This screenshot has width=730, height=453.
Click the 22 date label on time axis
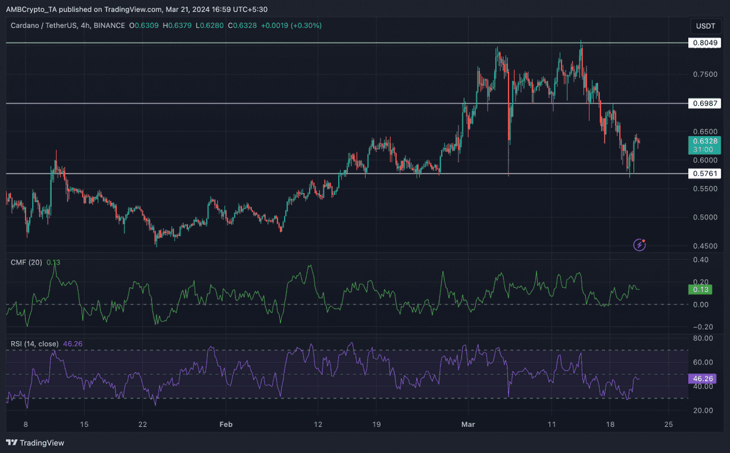[142, 423]
